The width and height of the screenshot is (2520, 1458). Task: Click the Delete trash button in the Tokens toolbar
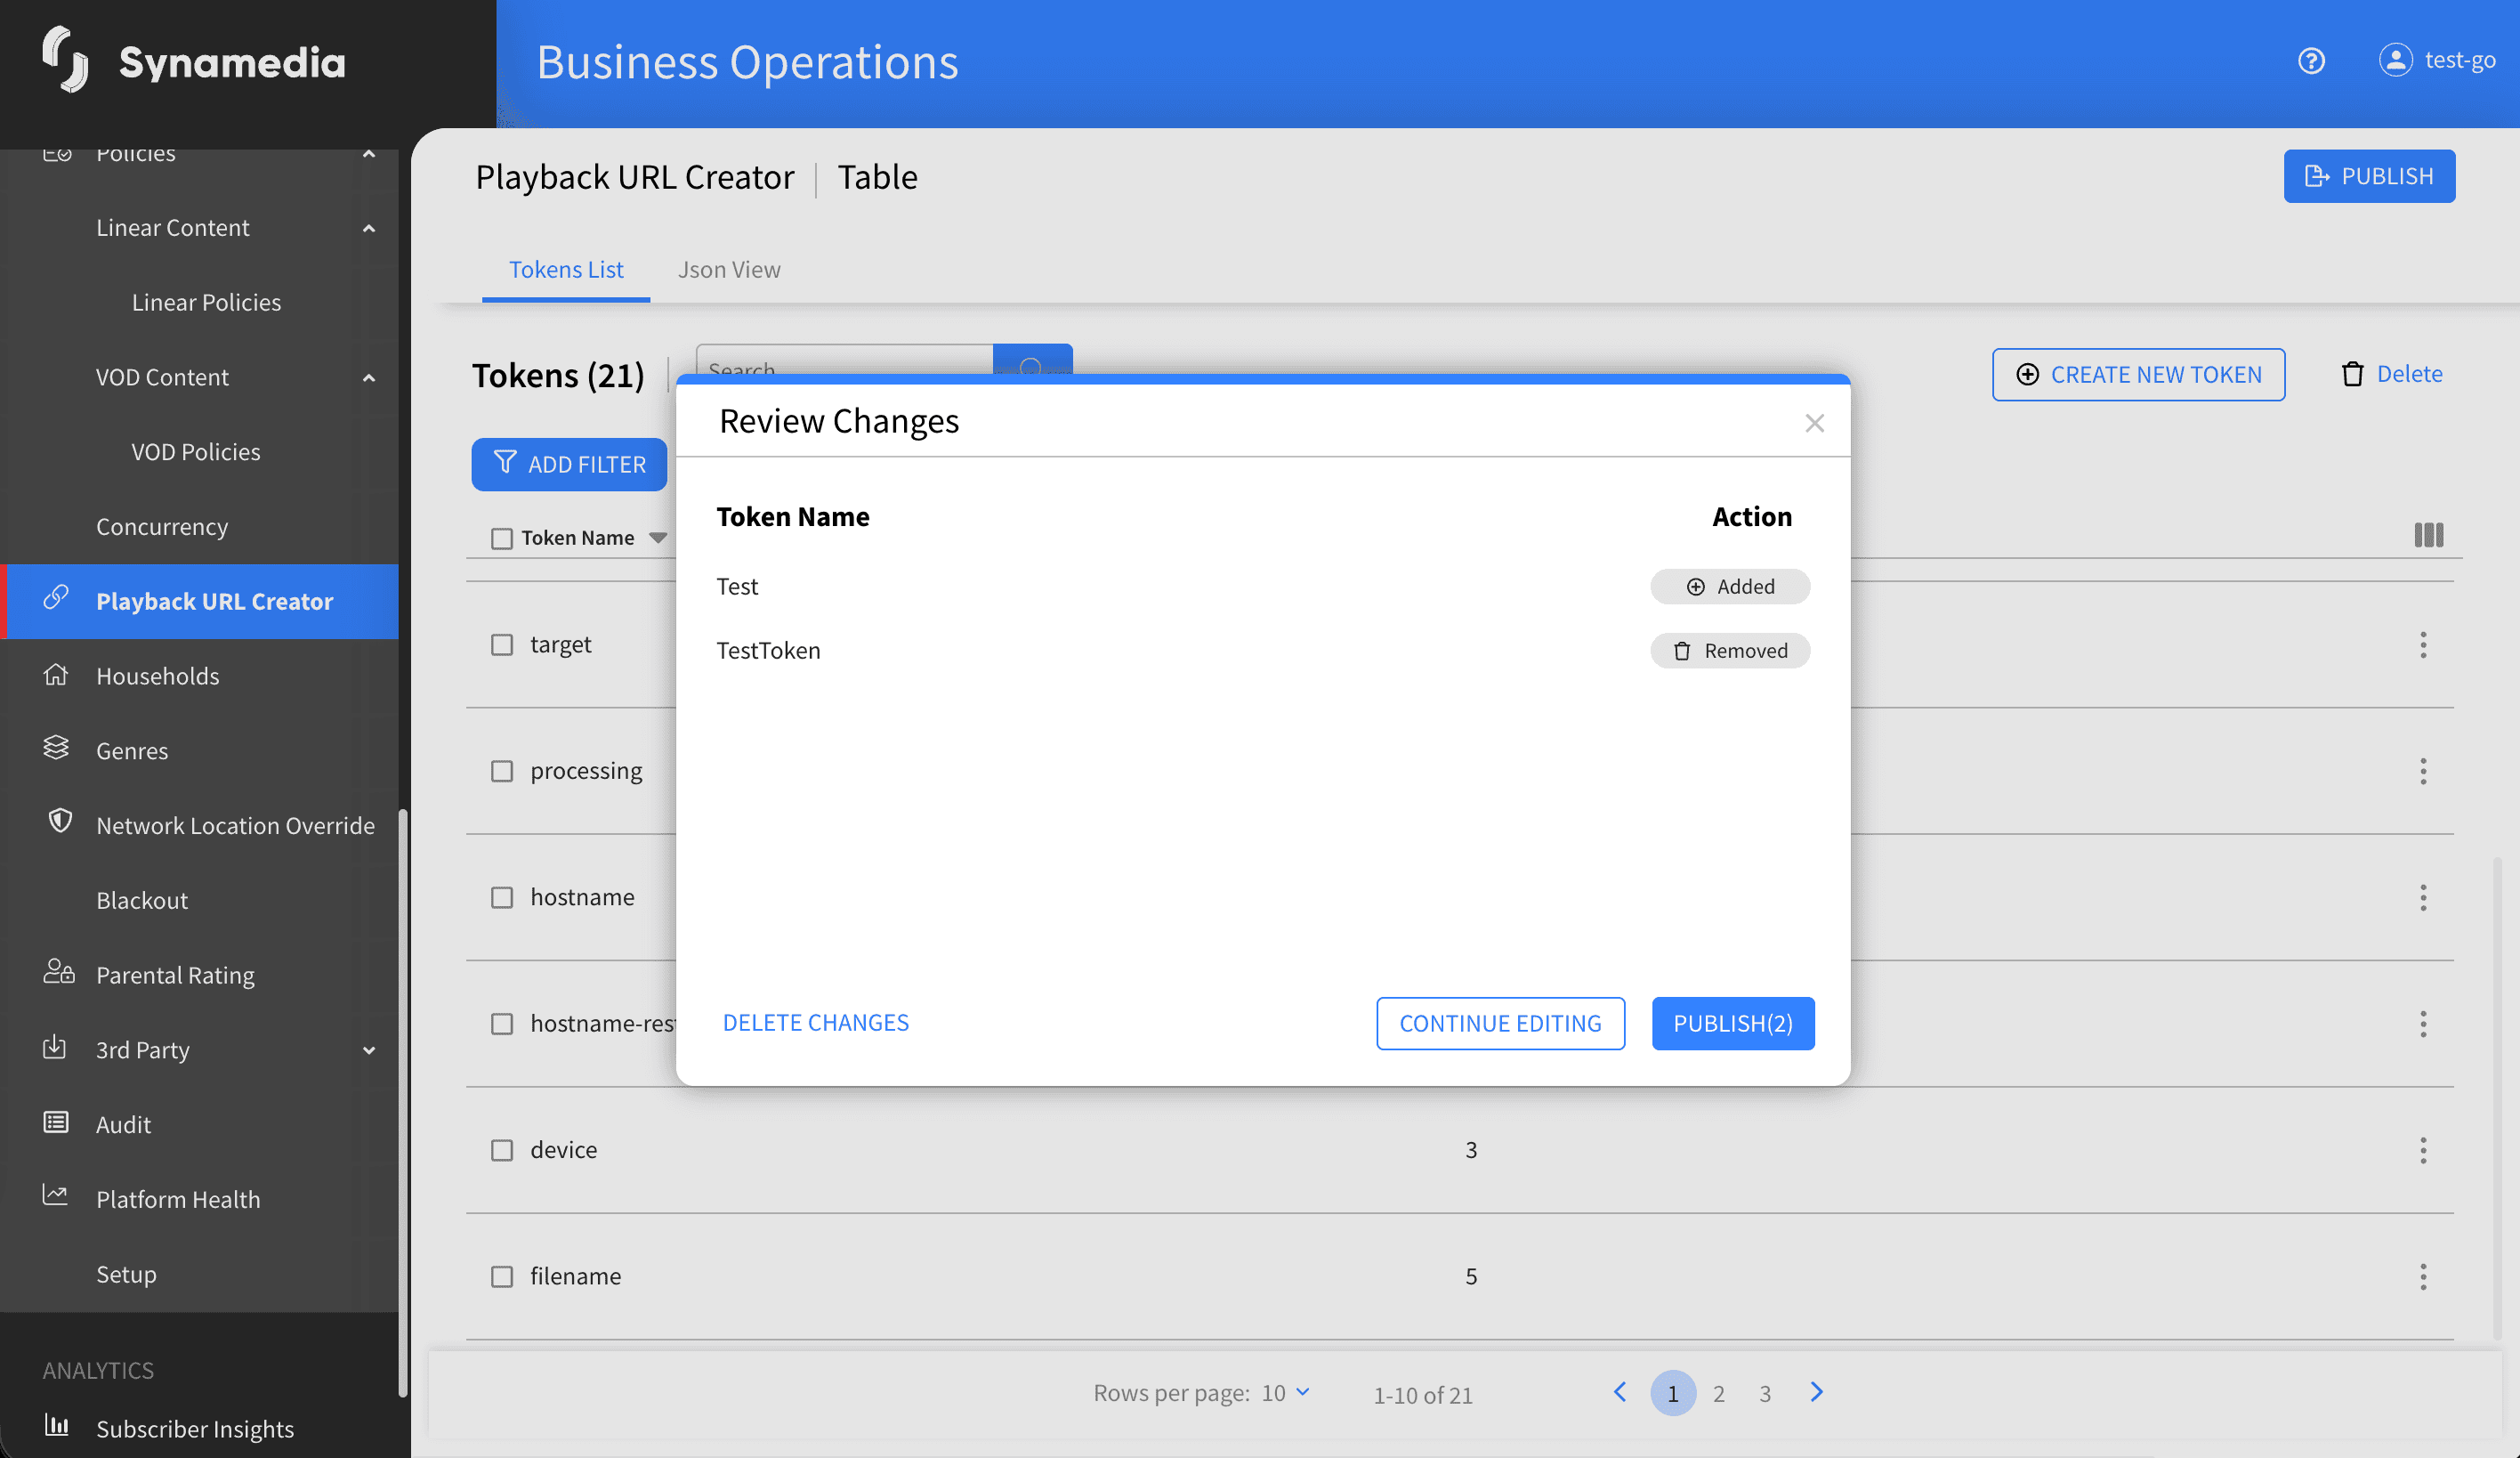(2392, 374)
